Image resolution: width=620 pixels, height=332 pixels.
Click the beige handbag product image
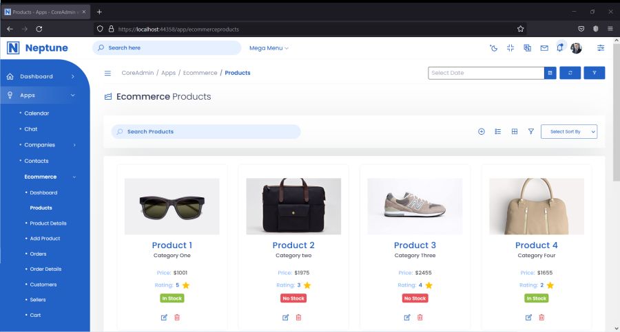pos(537,206)
